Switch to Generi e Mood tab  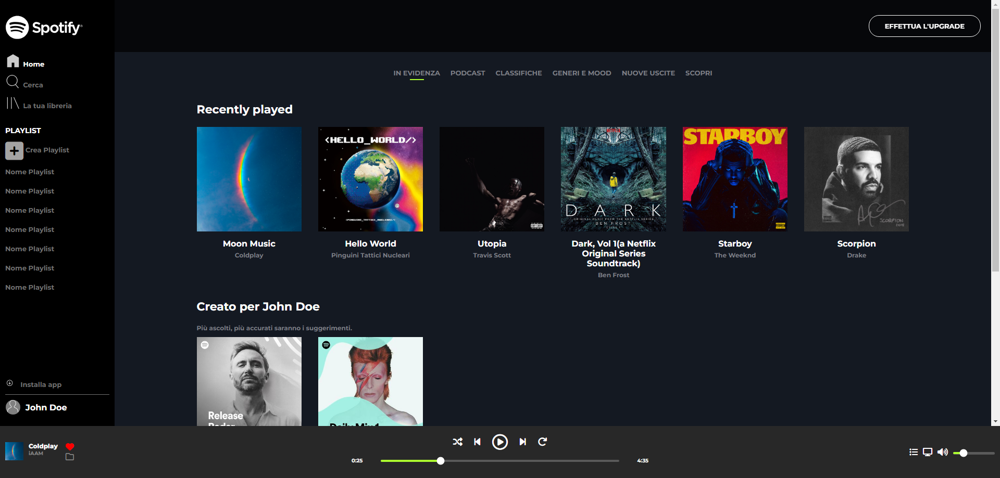tap(582, 73)
